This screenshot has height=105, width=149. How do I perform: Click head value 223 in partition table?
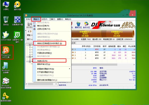[x=120, y=52]
